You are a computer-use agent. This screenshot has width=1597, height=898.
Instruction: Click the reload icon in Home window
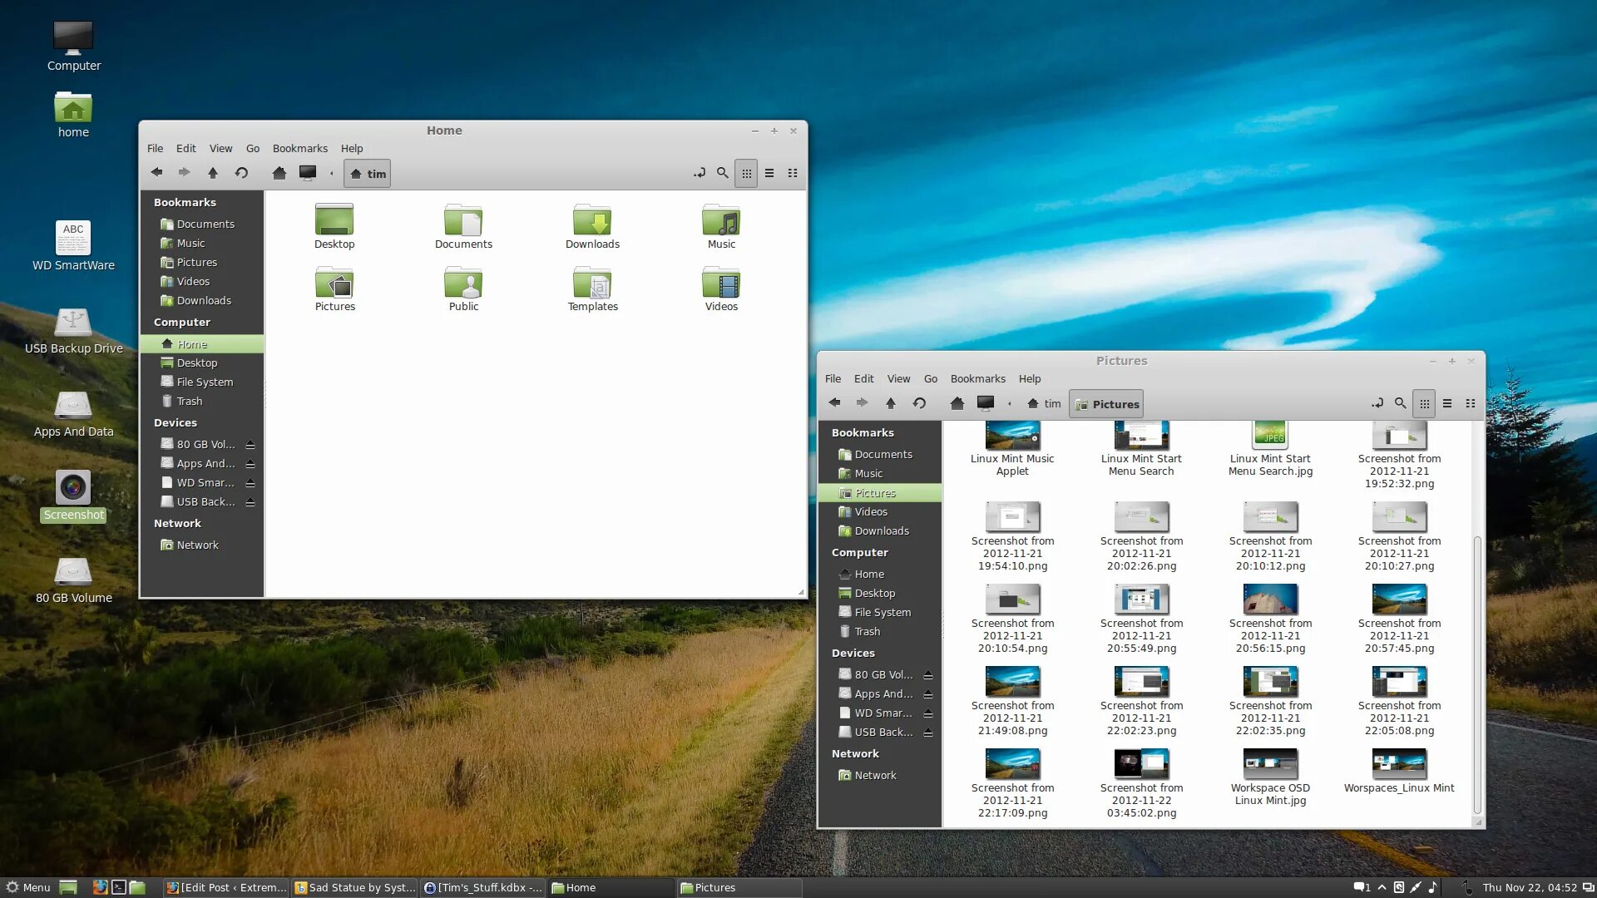(x=241, y=173)
